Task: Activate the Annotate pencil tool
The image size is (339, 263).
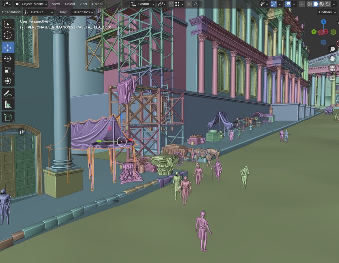Action: tap(7, 94)
